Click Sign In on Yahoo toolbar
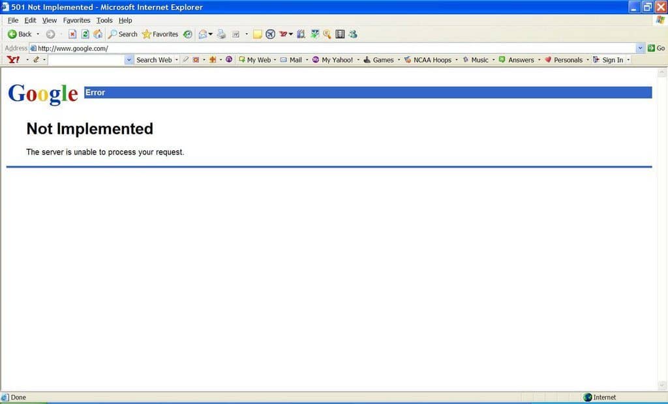Viewport: 668px width, 404px height. 608,59
